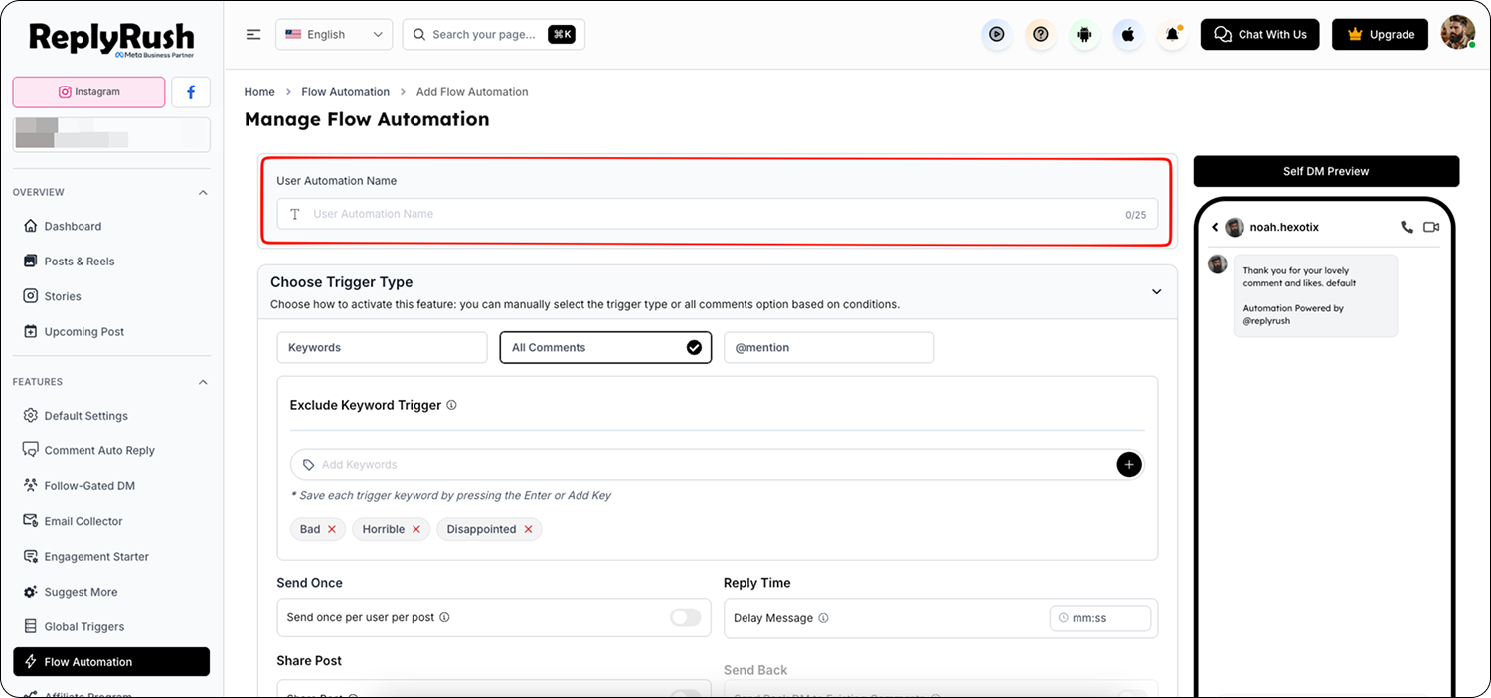Viewport: 1491px width, 698px height.
Task: Click the Apple app icon
Action: pyautogui.click(x=1128, y=34)
